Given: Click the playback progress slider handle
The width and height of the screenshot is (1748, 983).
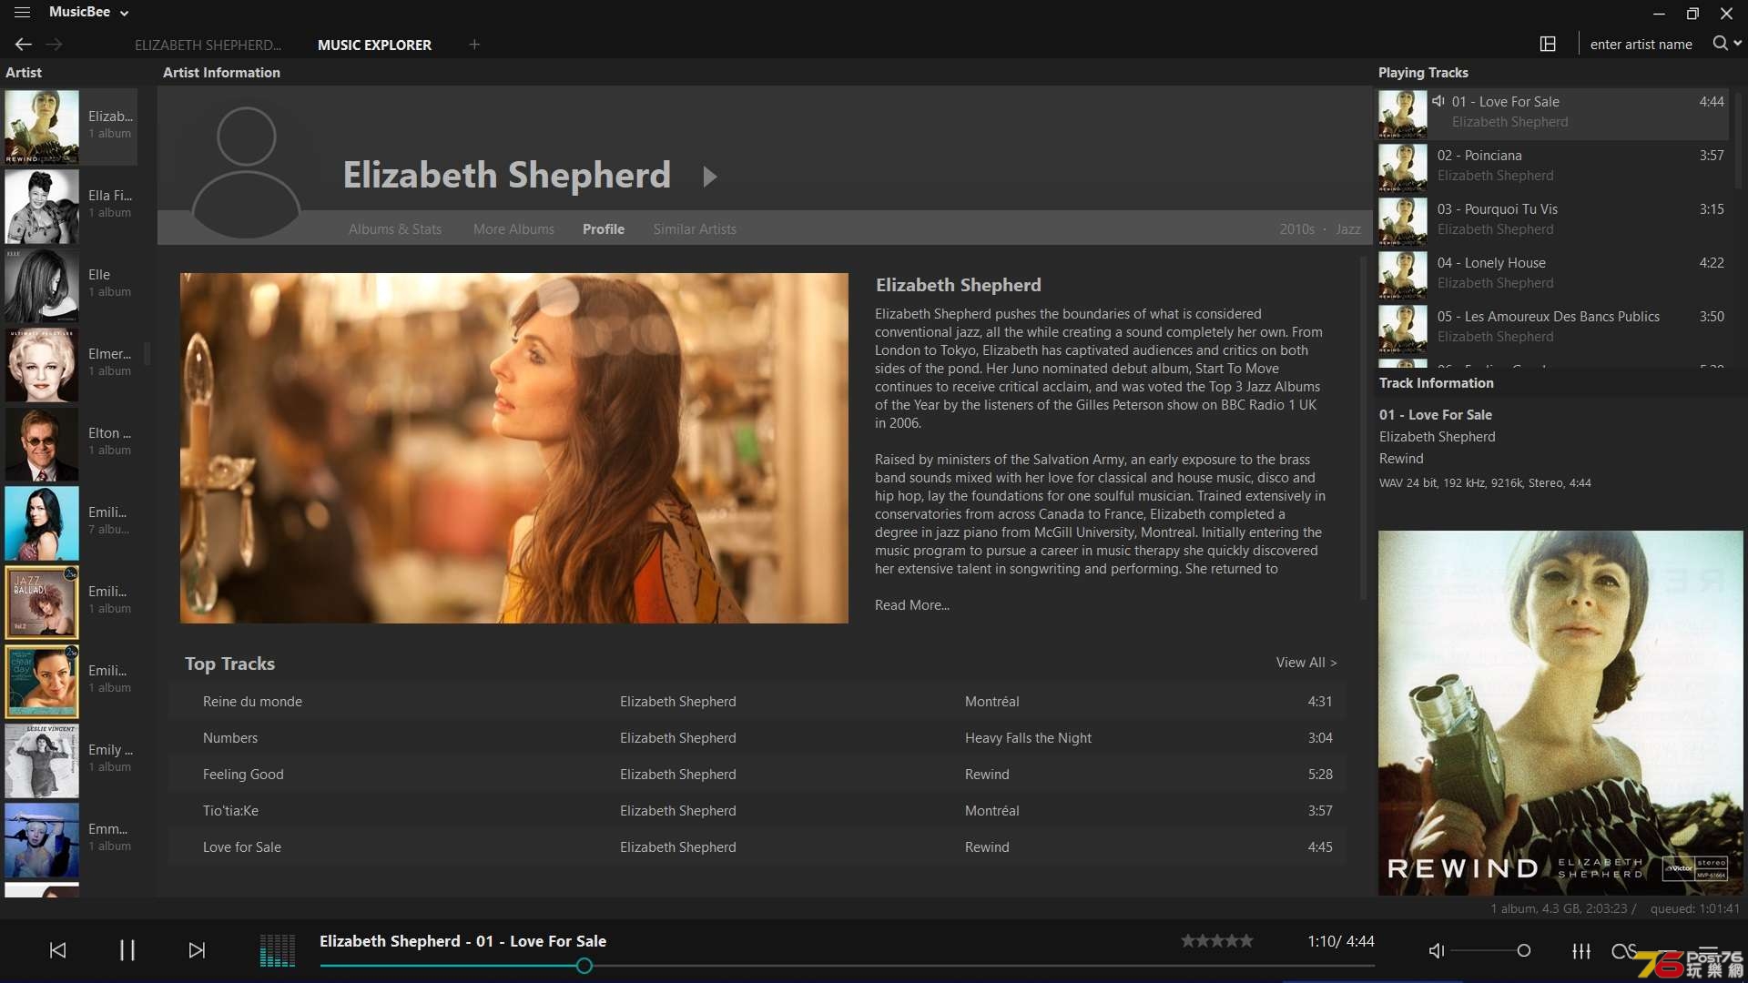Looking at the screenshot, I should coord(584,966).
